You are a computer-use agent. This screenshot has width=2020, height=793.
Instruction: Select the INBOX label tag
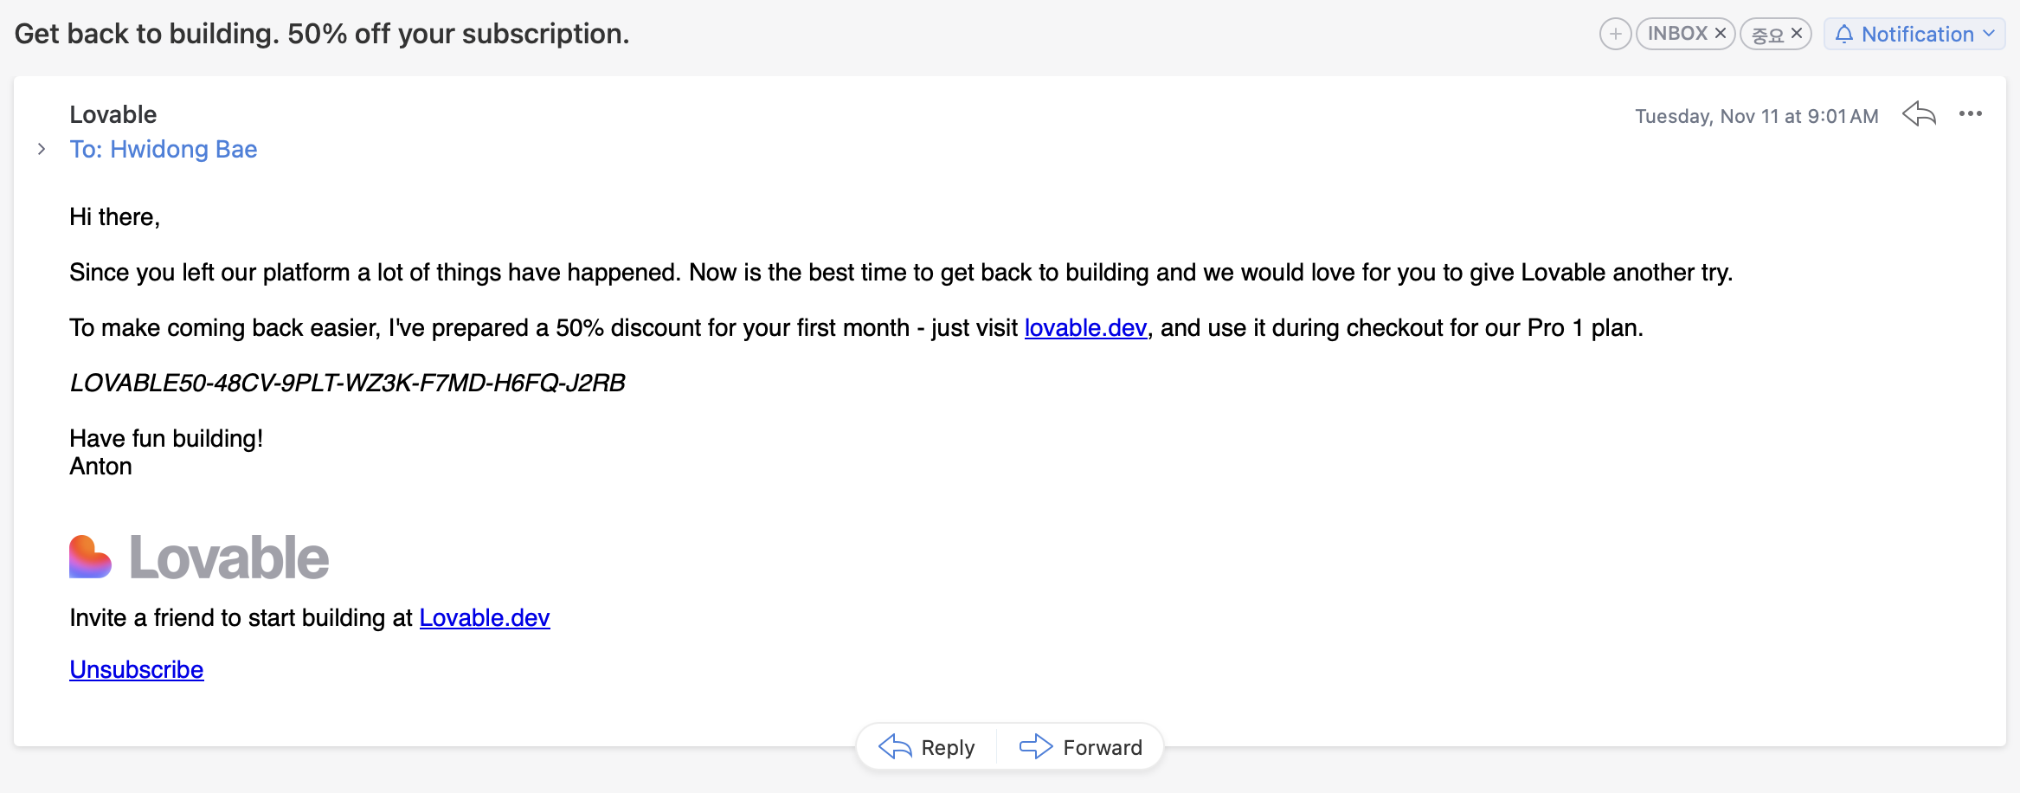point(1676,34)
